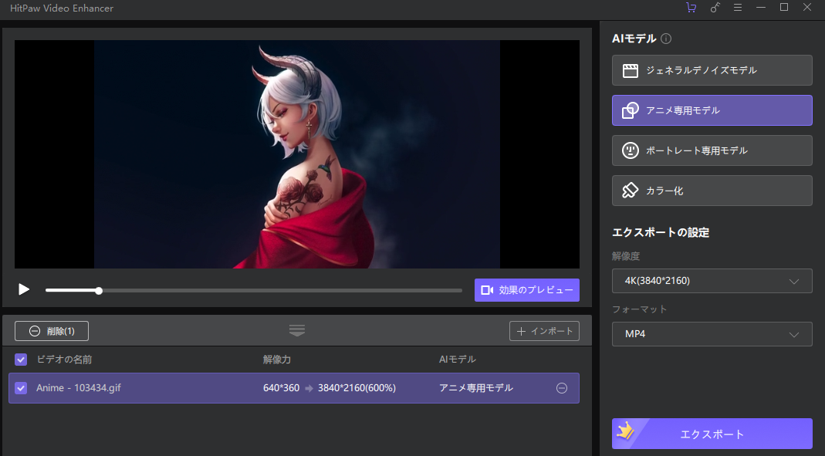This screenshot has height=456, width=825.
Task: Collapse the panel with the triple-line arrow handle
Action: pyautogui.click(x=297, y=330)
